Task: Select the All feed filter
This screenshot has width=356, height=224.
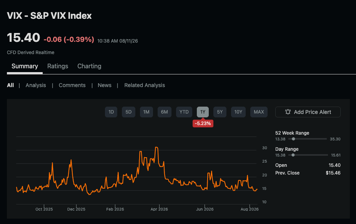Action: pyautogui.click(x=10, y=85)
